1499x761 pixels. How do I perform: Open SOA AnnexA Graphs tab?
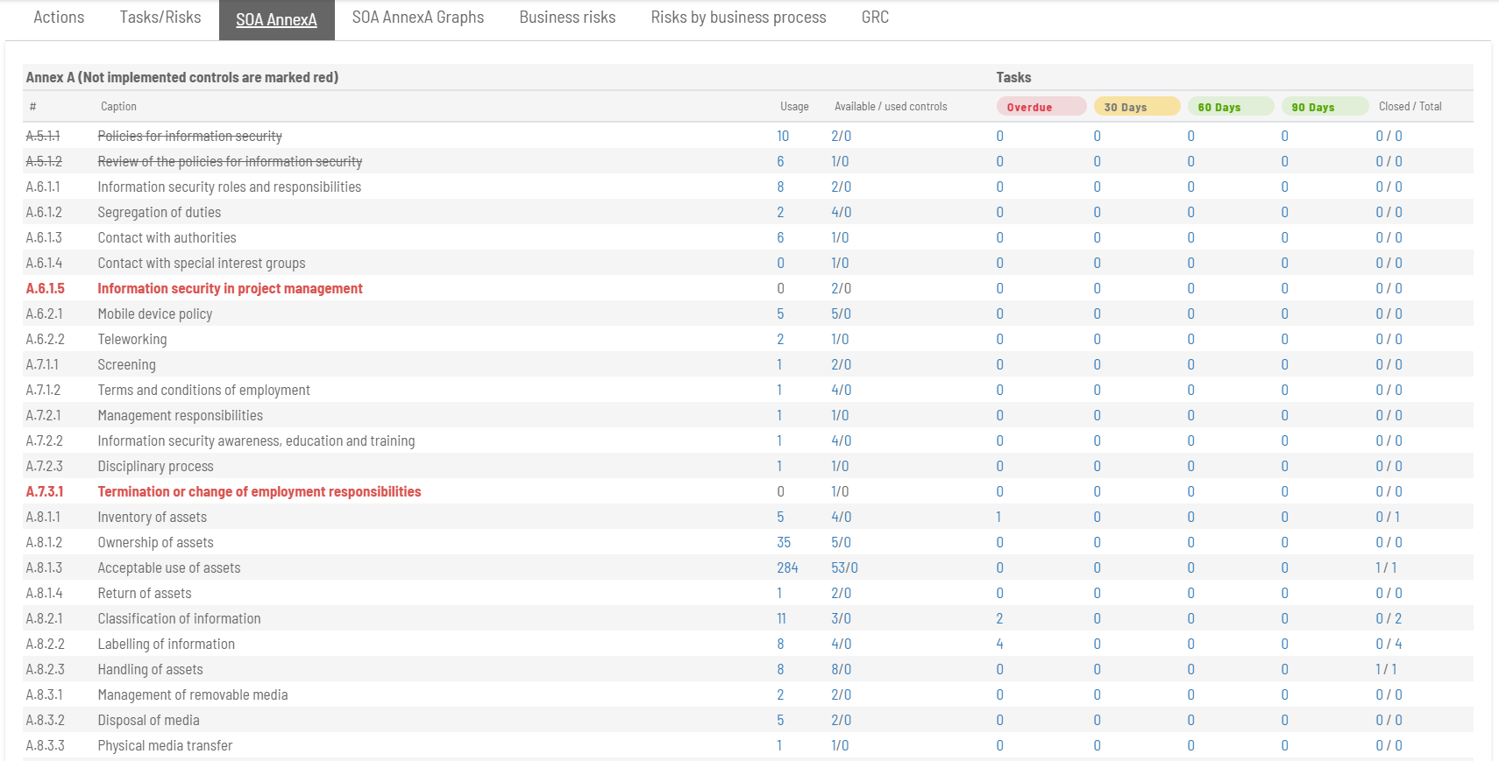tap(417, 18)
